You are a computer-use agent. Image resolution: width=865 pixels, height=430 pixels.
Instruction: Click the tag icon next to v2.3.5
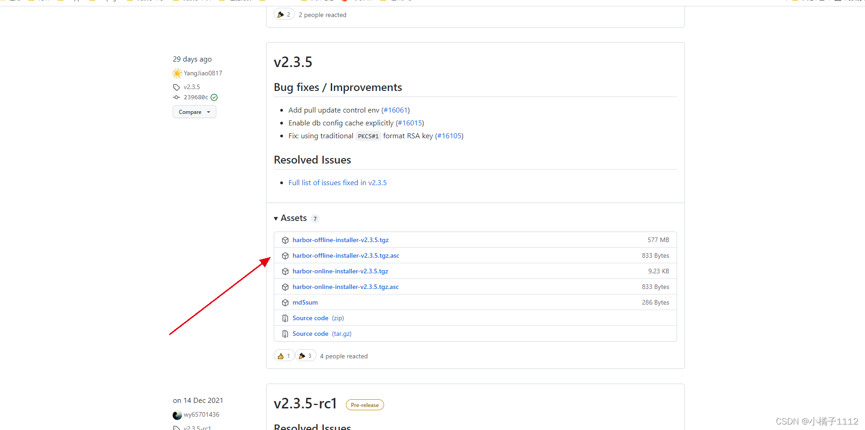tap(176, 87)
